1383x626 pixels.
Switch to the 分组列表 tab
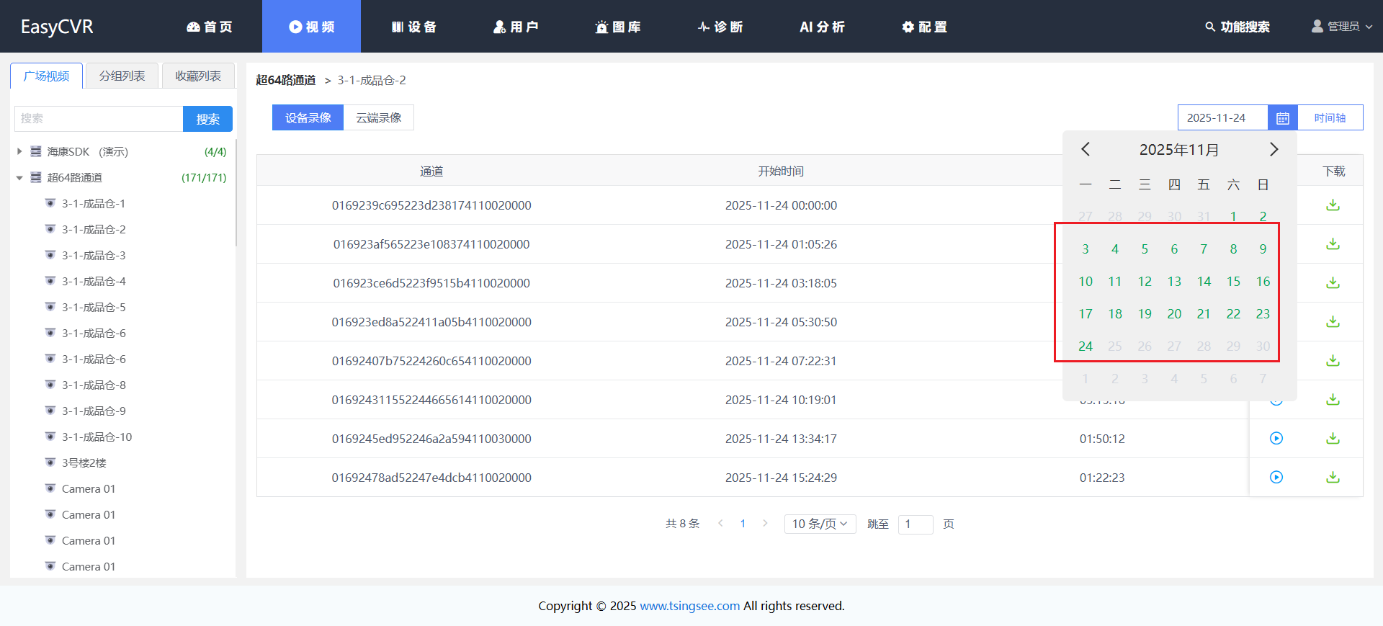(122, 76)
